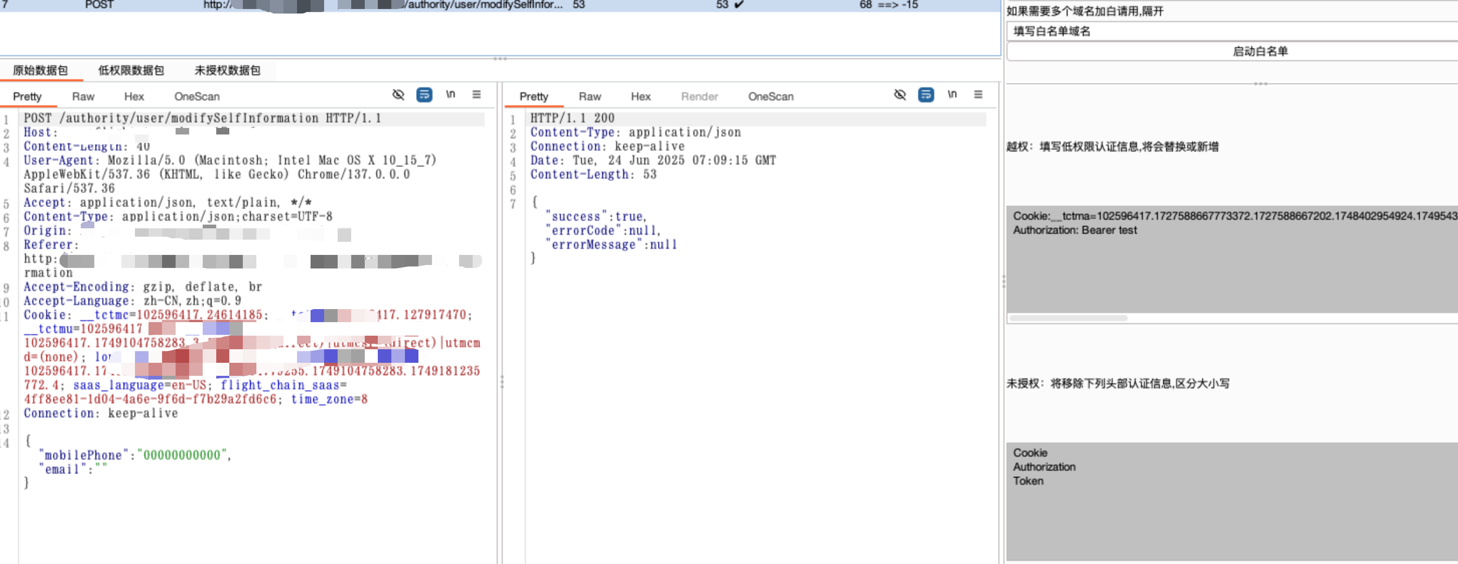This screenshot has width=1458, height=564.
Task: Click the horizontal scrollbar under the cookie text area
Action: (1069, 318)
